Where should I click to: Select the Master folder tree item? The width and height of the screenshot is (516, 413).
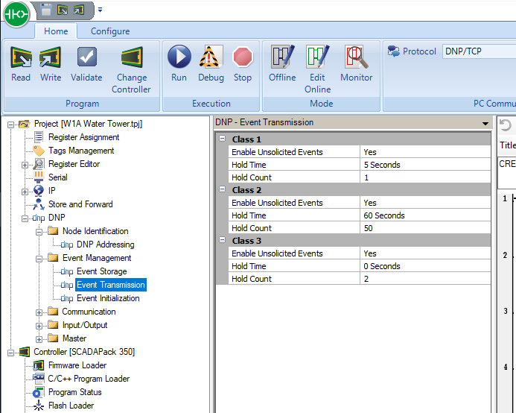click(74, 338)
